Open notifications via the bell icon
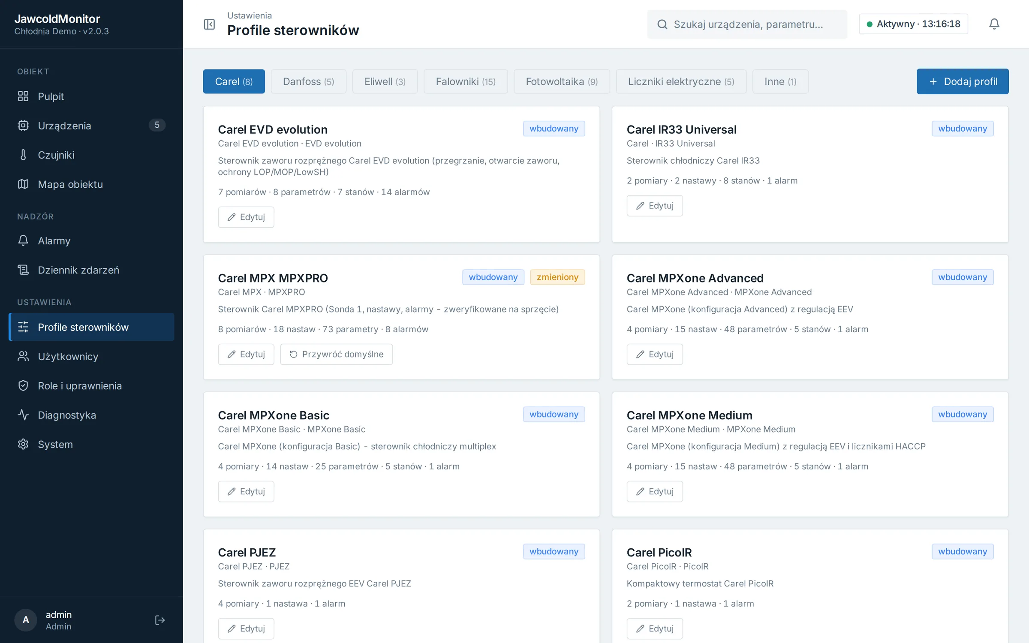Image resolution: width=1029 pixels, height=643 pixels. point(994,24)
